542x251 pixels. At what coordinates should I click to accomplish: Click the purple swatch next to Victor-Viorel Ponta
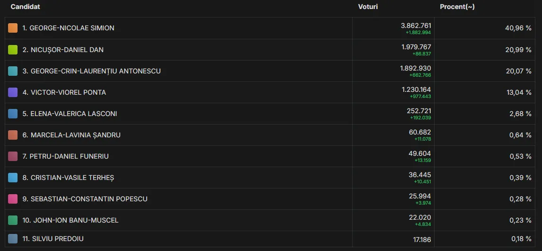click(x=13, y=92)
